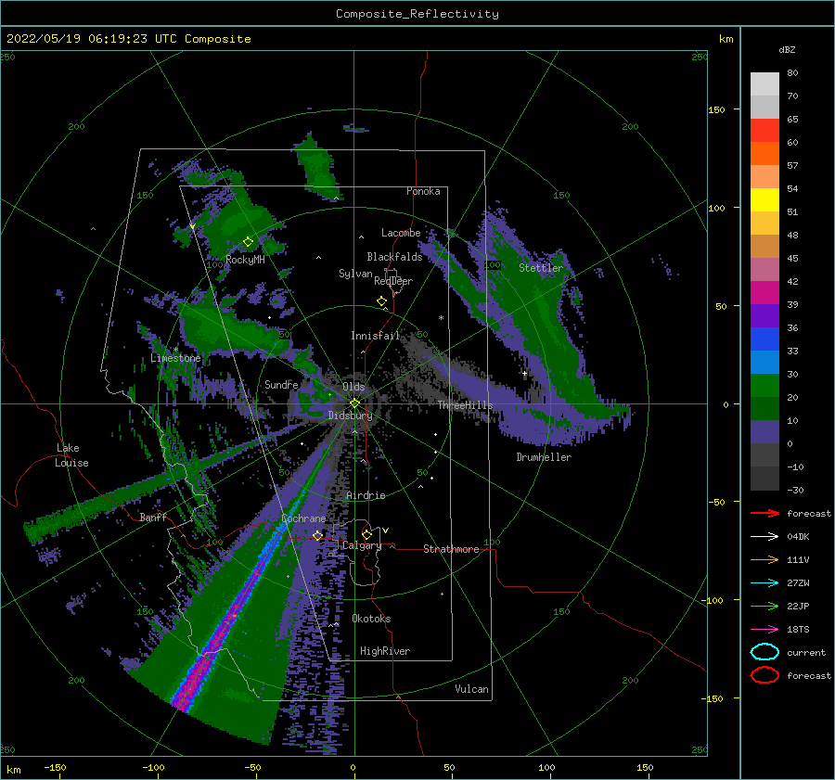This screenshot has height=780, width=835.
Task: Click the Banff label
Action: [x=153, y=517]
